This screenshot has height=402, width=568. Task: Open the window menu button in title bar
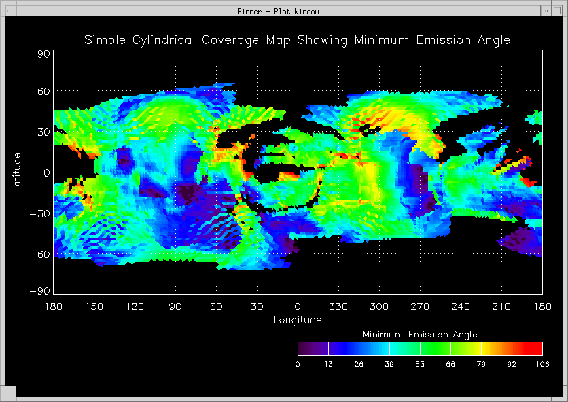pos(10,11)
